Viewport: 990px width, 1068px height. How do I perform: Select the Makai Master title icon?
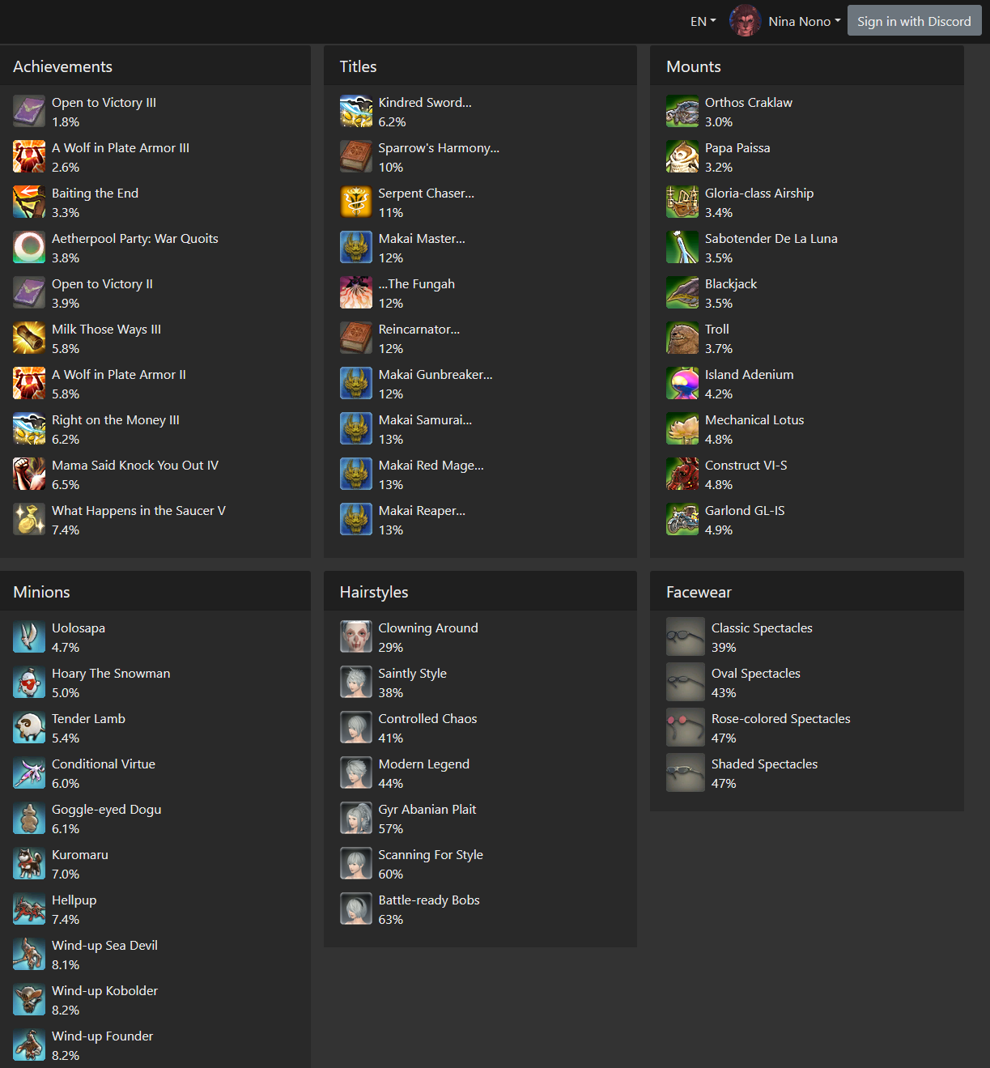(x=356, y=248)
